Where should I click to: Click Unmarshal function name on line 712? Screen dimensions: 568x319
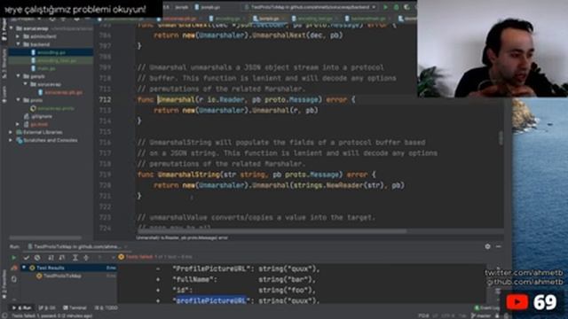tap(176, 99)
